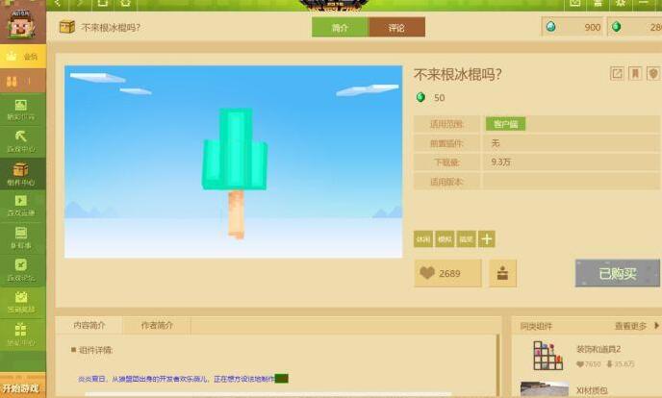Click the share icon beside the title
This screenshot has width=662, height=398.
617,74
